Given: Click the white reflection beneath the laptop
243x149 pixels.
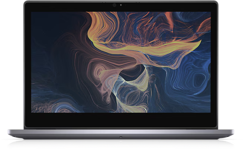Looking at the screenshot, I should [x=121, y=144].
